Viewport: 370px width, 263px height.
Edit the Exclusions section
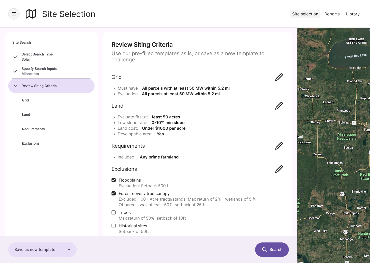coord(279,169)
